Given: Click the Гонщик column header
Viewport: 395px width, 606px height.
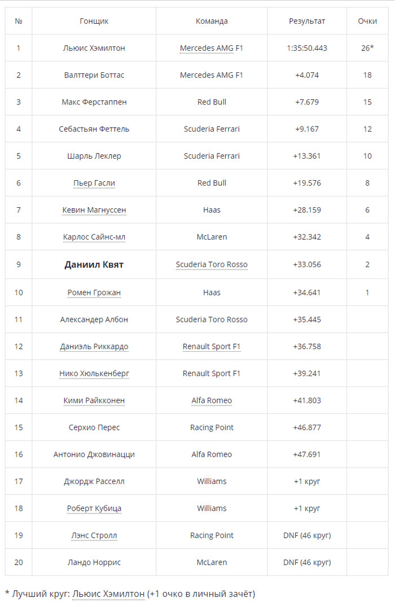Looking at the screenshot, I should (94, 21).
